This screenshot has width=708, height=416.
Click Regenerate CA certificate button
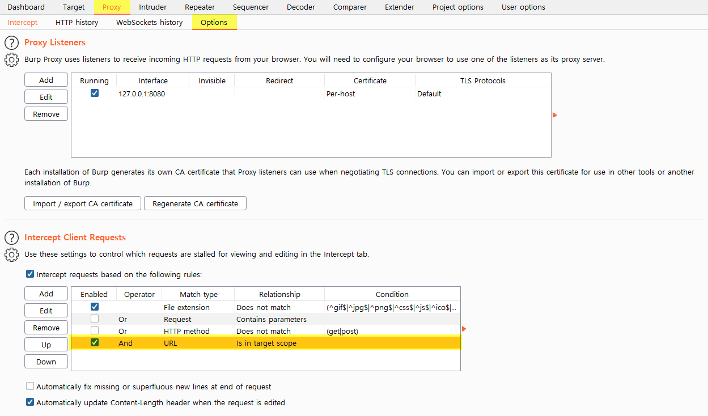tap(196, 203)
